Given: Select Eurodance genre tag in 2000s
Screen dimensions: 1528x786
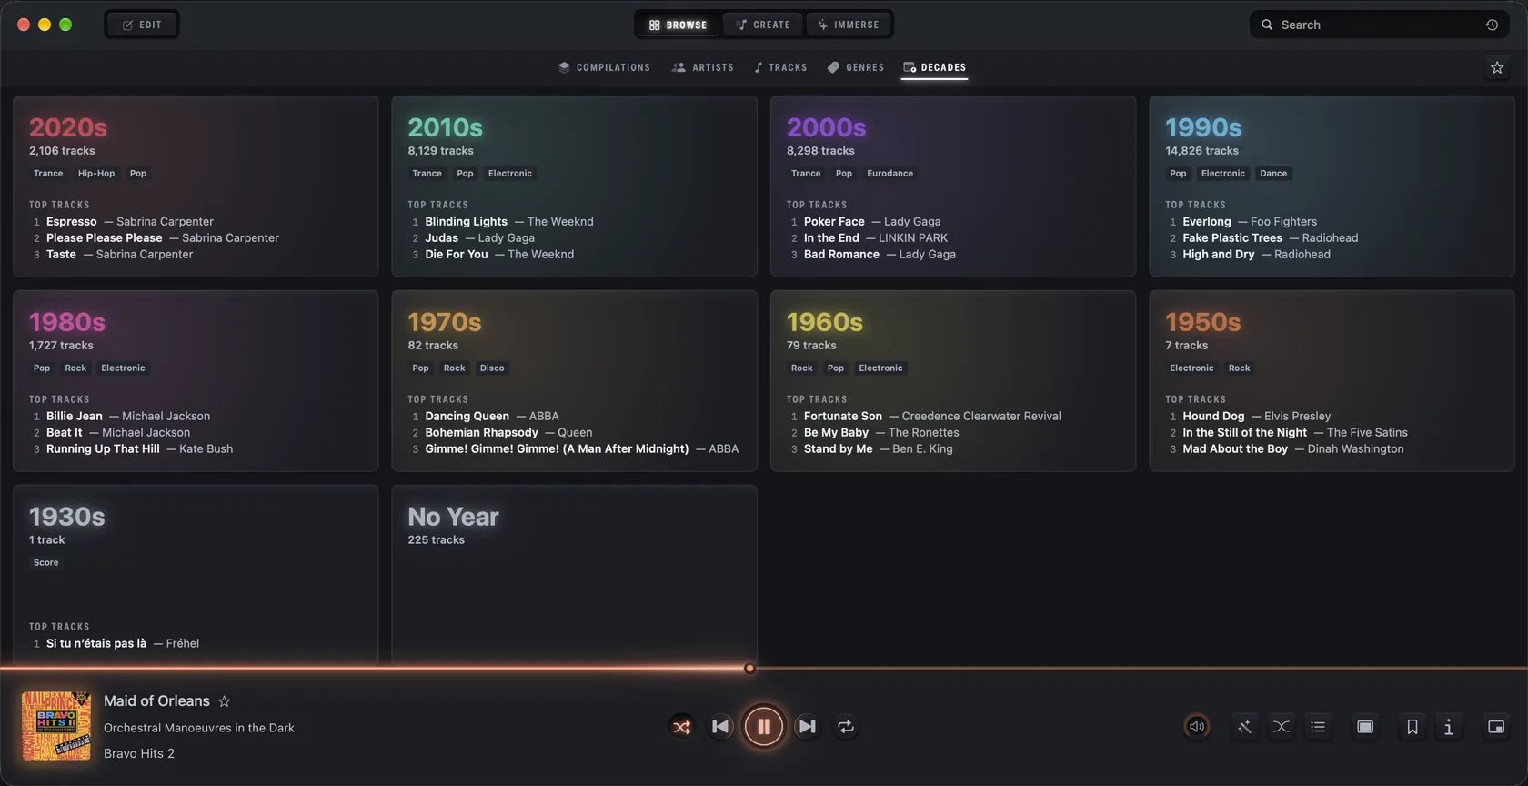Looking at the screenshot, I should tap(890, 174).
